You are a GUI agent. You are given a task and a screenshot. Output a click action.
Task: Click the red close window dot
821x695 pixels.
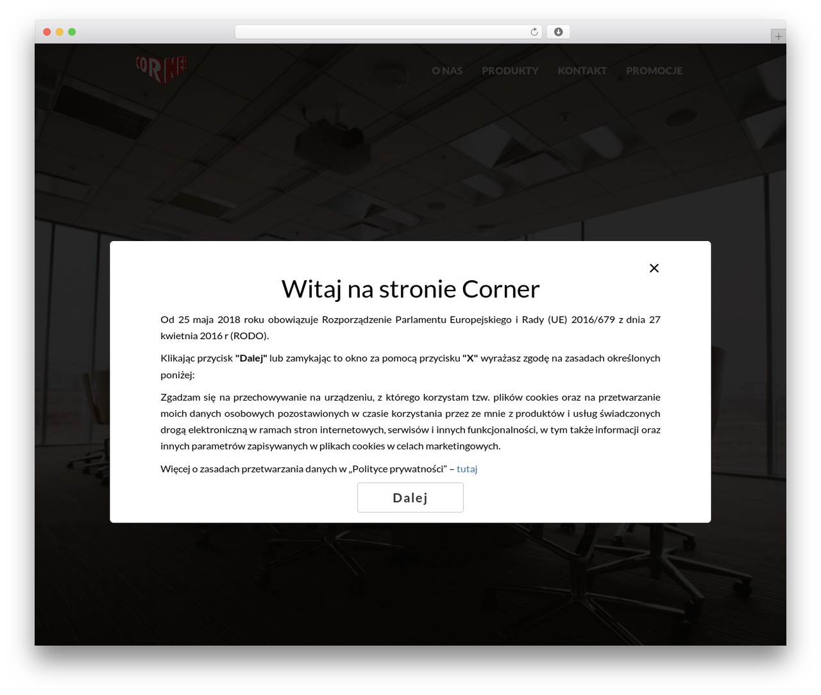[47, 32]
